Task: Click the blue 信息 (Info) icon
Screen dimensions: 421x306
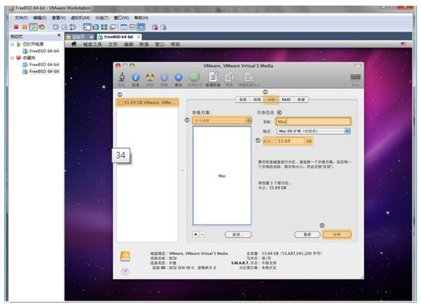Action: 136,76
